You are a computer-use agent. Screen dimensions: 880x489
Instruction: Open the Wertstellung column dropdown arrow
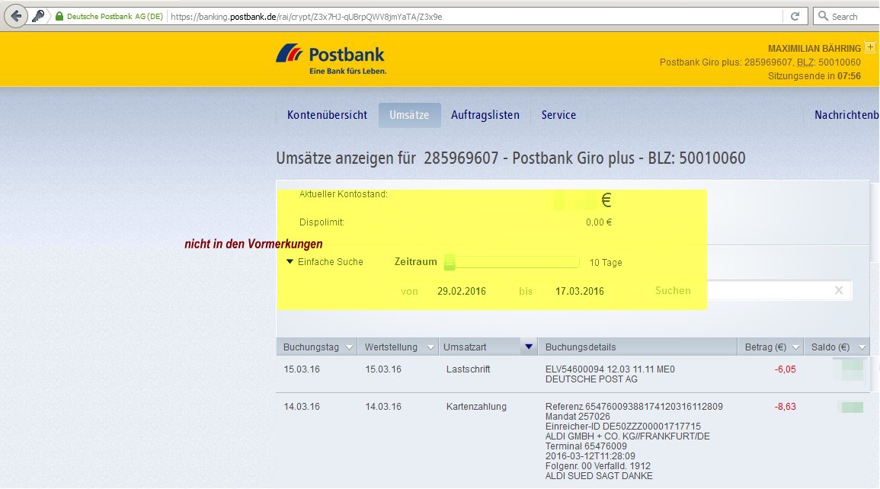click(x=430, y=347)
